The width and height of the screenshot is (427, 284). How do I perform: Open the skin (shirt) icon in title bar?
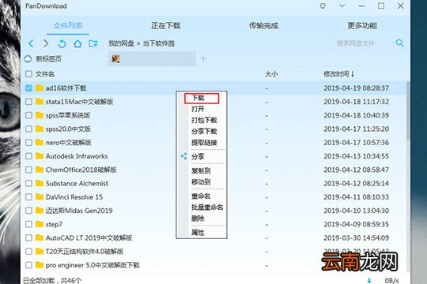pos(323,6)
